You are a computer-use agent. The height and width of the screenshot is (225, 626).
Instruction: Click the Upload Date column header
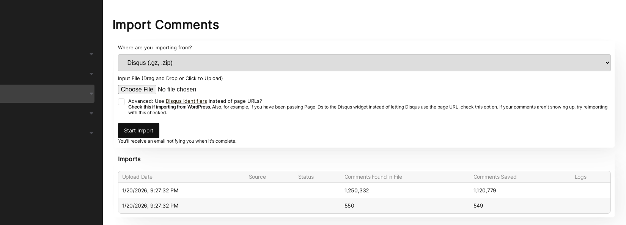point(137,177)
